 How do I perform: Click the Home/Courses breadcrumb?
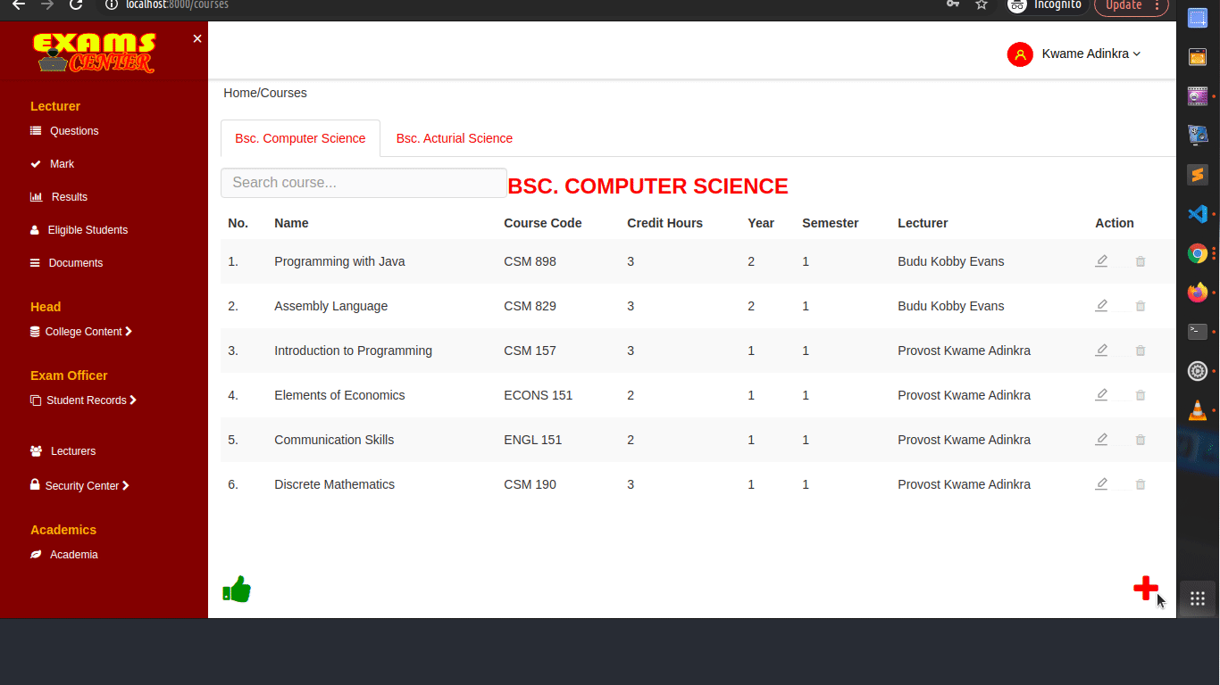coord(265,93)
